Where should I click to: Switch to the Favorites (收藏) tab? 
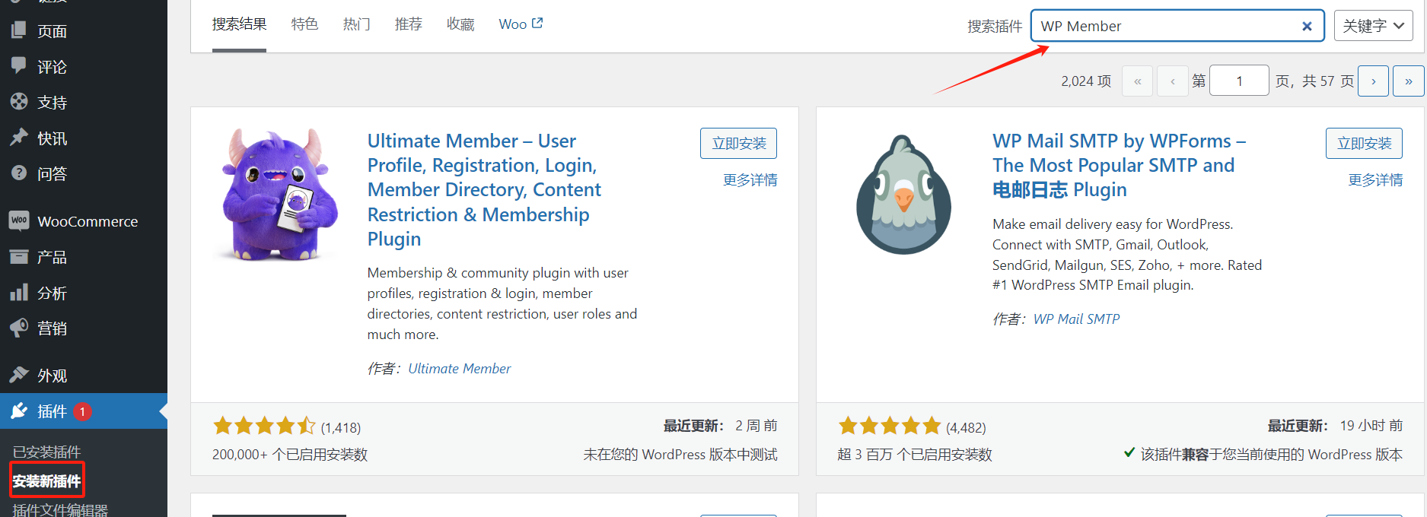460,24
